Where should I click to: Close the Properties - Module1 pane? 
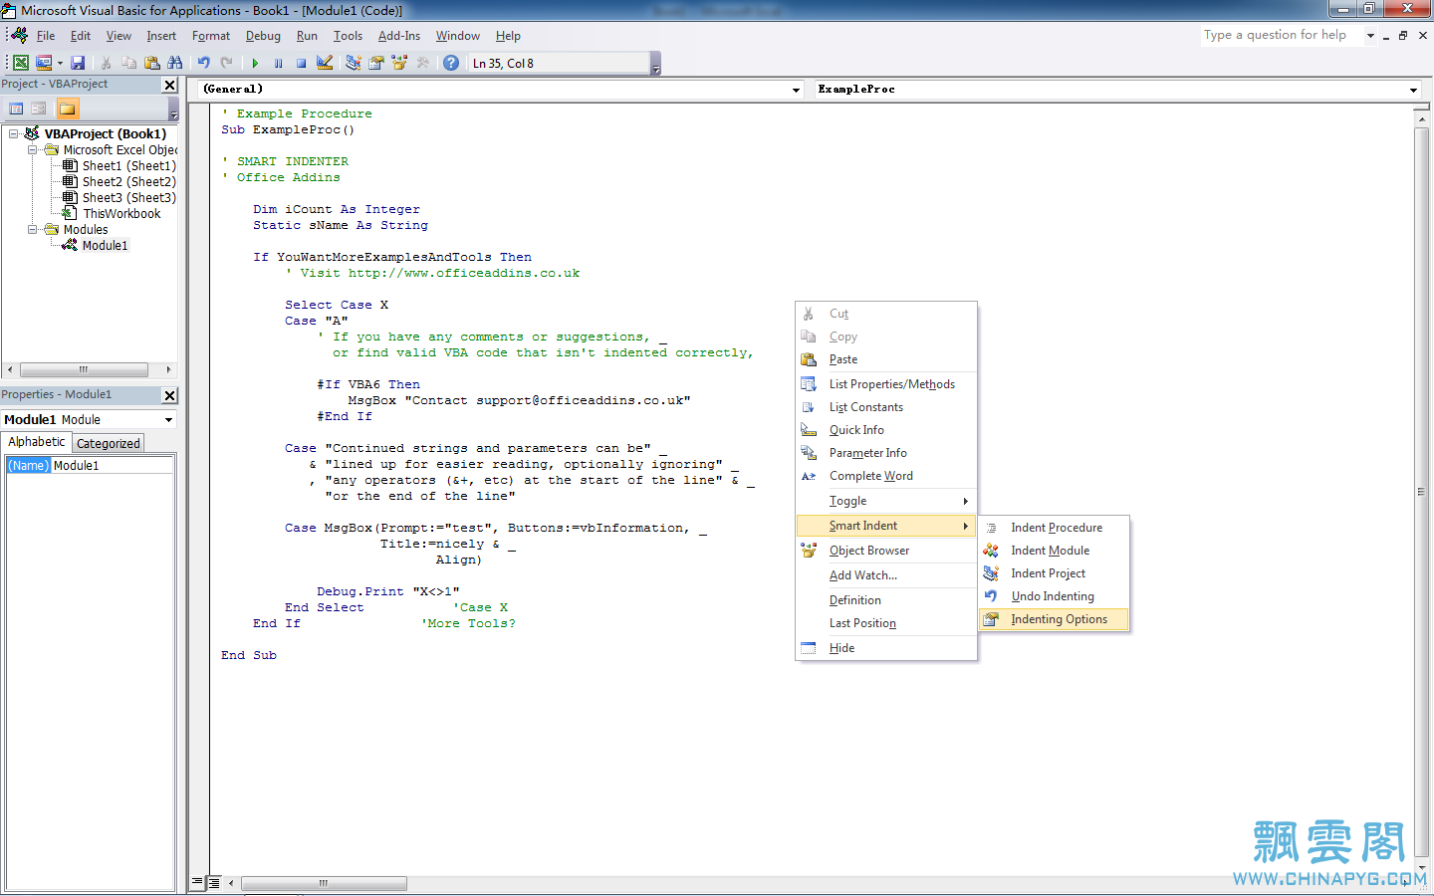tap(169, 395)
